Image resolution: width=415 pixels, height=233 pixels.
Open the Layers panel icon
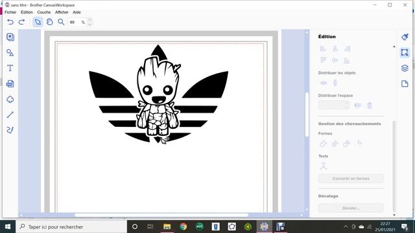pos(405,68)
